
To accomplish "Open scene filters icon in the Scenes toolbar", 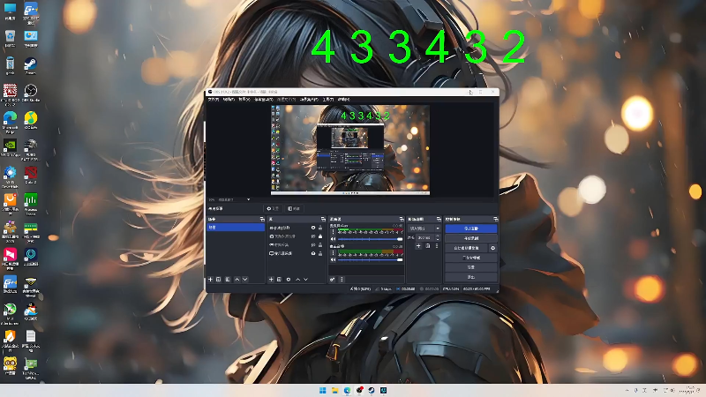I will coord(228,280).
